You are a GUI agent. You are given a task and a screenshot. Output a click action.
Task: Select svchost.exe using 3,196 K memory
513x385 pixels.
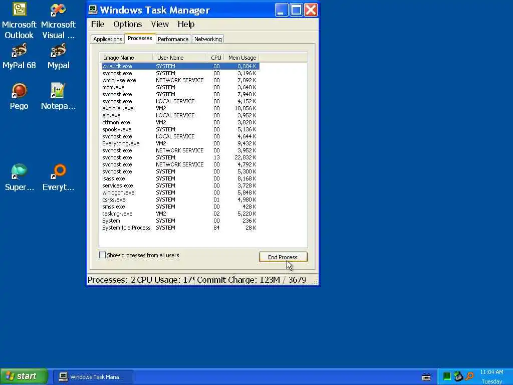point(180,73)
